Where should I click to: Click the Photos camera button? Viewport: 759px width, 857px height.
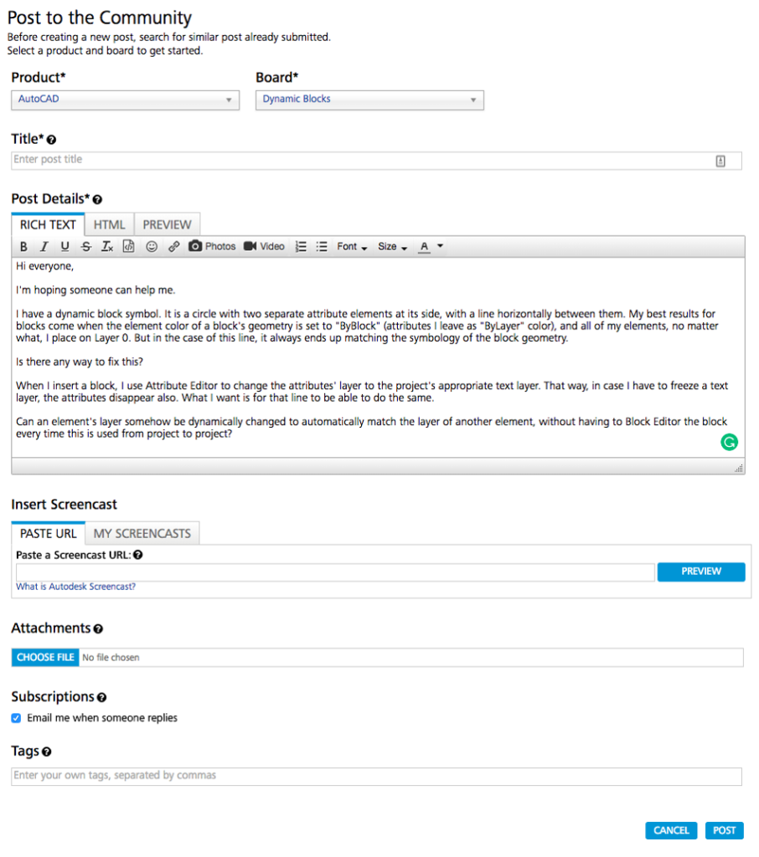coord(212,247)
